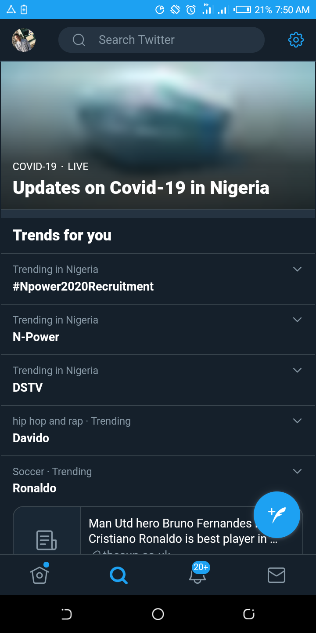This screenshot has height=633, width=316.
Task: Expand the chevron next to Ronaldo trend
Action: click(297, 471)
